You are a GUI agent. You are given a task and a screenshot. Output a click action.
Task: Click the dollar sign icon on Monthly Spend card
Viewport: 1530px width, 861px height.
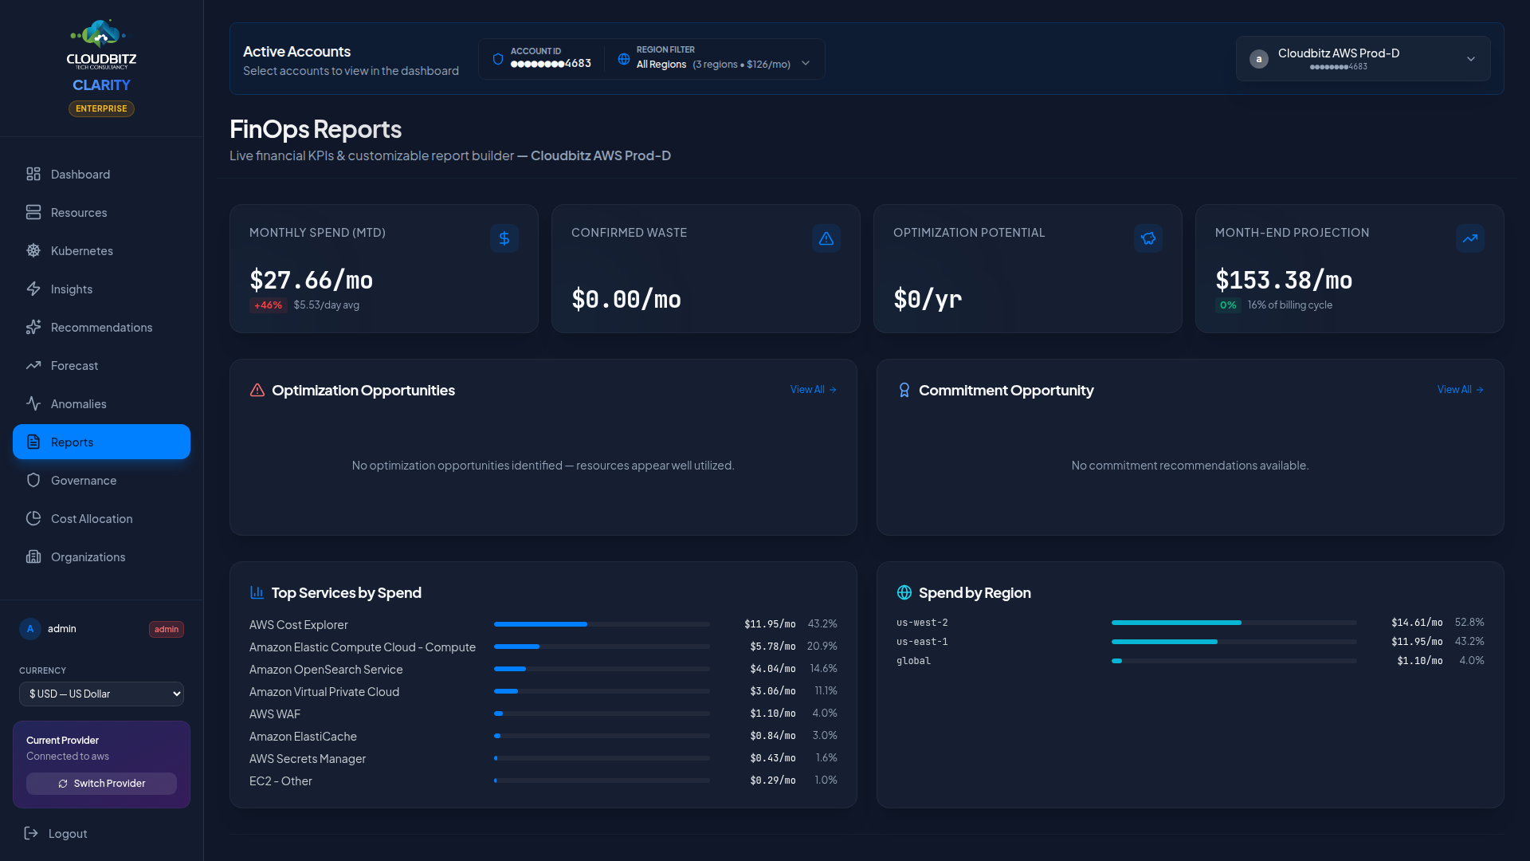pyautogui.click(x=504, y=238)
